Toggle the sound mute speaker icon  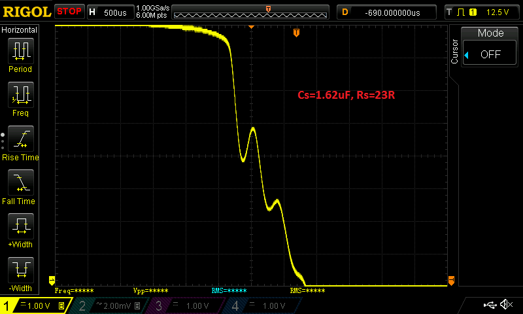507,304
